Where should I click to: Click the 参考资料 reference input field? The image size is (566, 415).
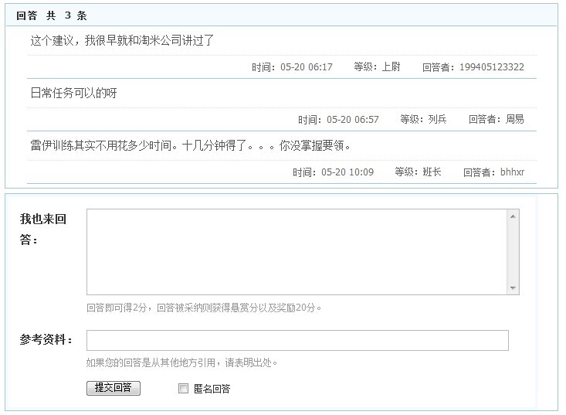click(x=297, y=340)
